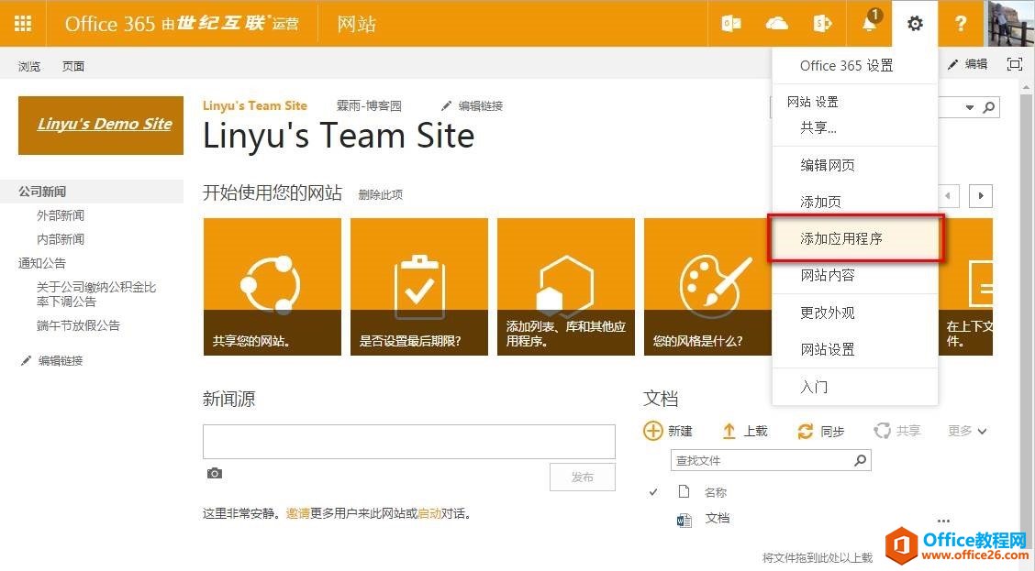Open SharePoint sites icon
This screenshot has width=1035, height=571.
[x=823, y=24]
